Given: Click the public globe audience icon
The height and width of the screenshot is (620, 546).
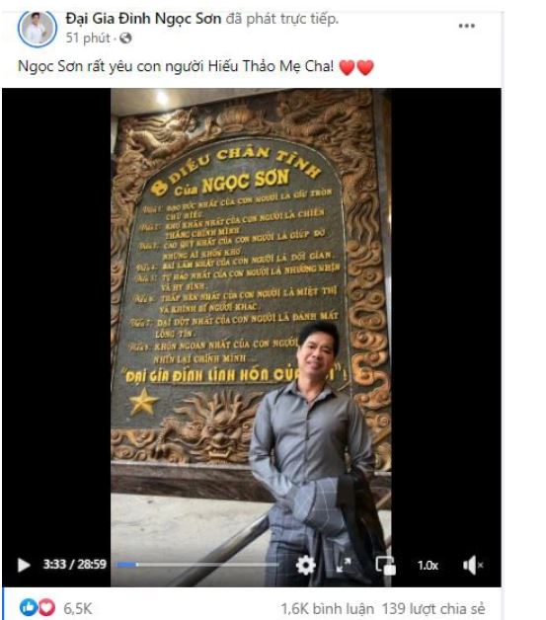Looking at the screenshot, I should click(125, 38).
